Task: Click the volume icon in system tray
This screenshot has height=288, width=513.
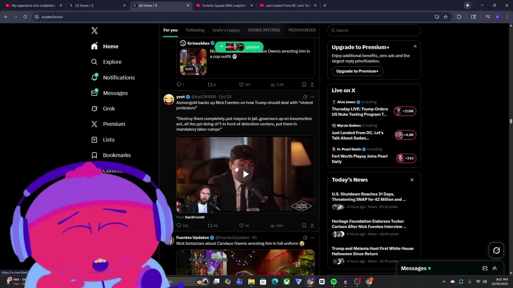Action: 485,282
